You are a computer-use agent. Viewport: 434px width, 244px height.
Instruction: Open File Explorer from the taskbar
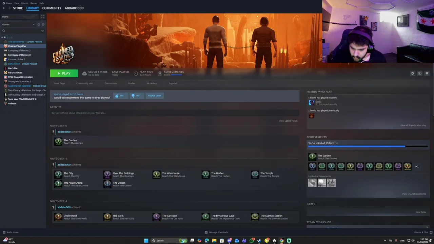pos(214,241)
